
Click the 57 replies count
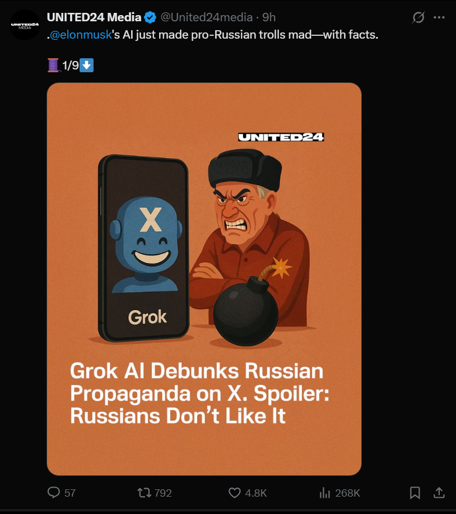pyautogui.click(x=70, y=493)
